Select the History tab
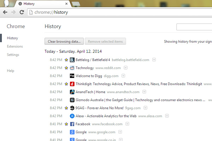This screenshot has width=212, height=141. [x=43, y=4]
